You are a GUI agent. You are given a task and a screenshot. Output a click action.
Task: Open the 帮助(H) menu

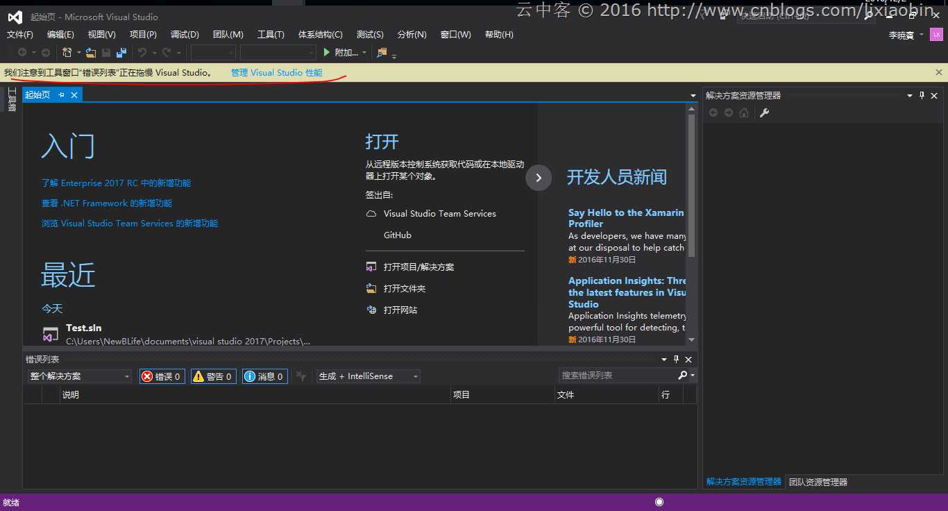(x=499, y=35)
